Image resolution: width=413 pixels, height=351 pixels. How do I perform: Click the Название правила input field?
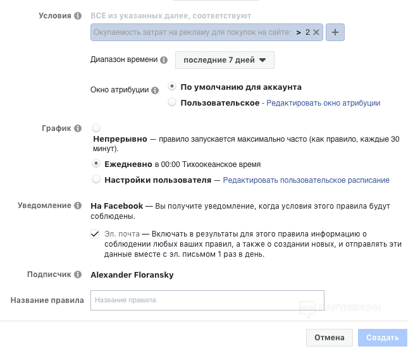pyautogui.click(x=207, y=300)
